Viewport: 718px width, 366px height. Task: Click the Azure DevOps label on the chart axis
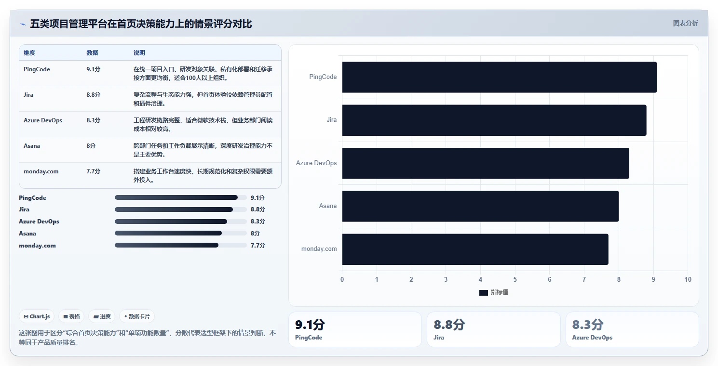point(316,163)
